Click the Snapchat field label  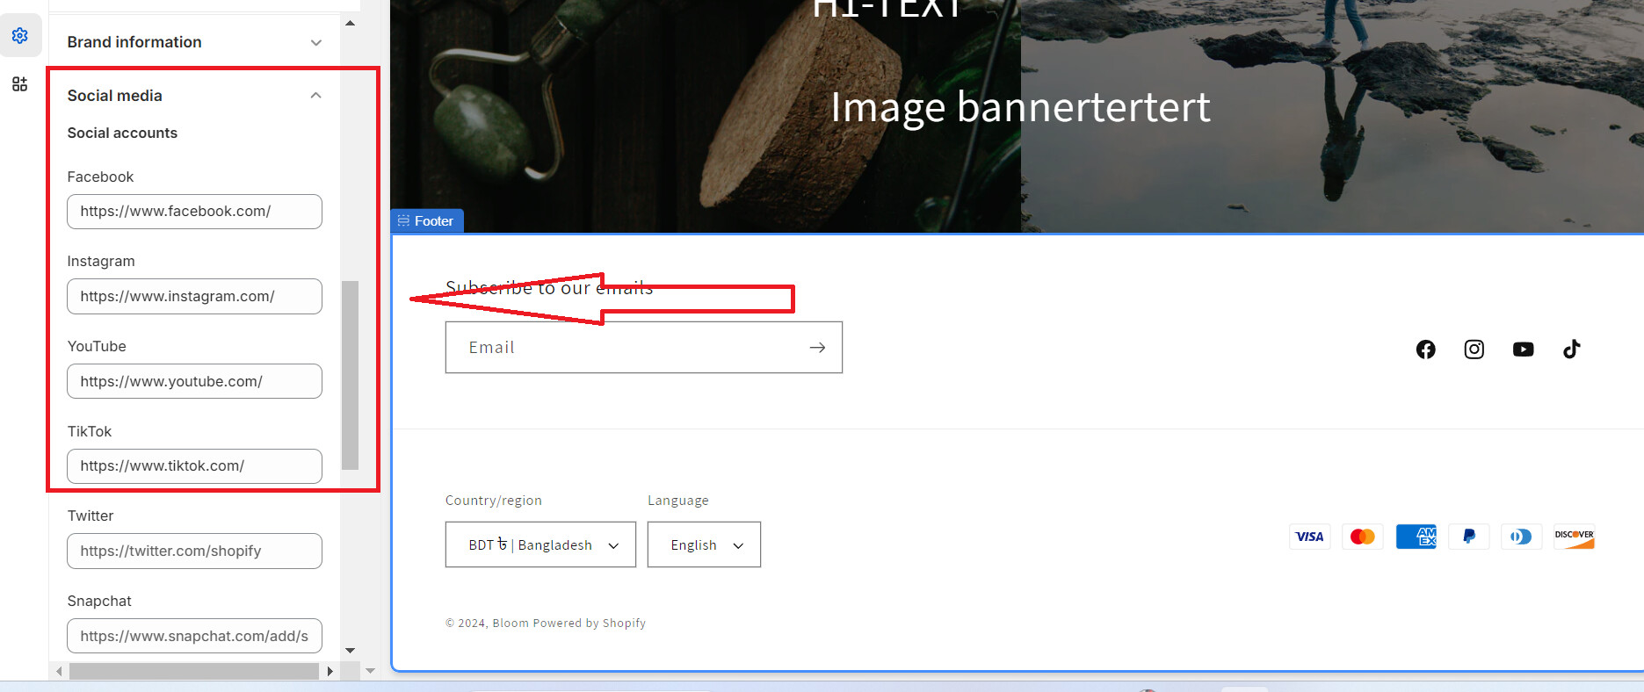pos(99,602)
